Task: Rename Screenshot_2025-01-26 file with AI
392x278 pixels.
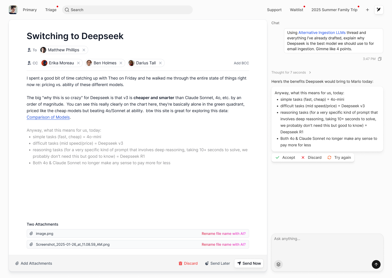Action: 223,244
